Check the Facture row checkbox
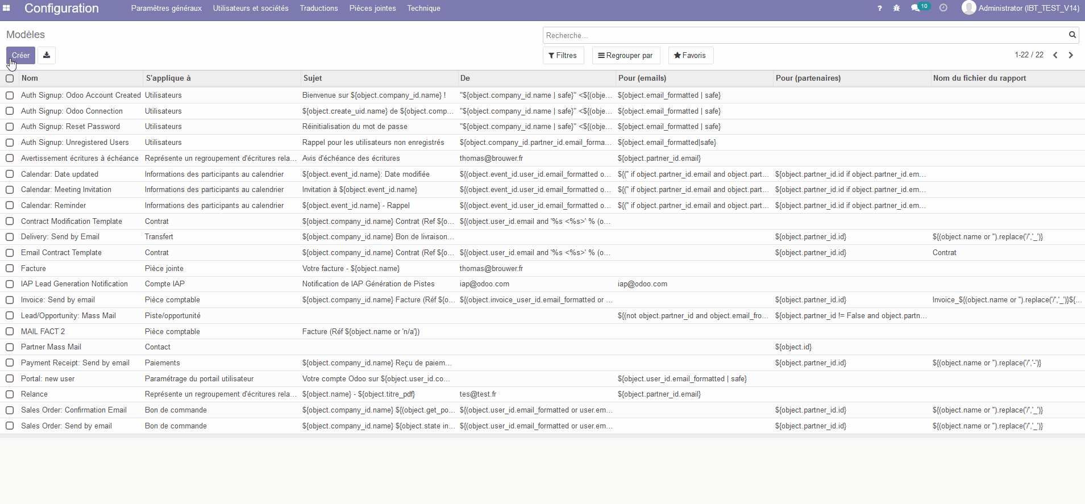1085x504 pixels. (x=10, y=268)
